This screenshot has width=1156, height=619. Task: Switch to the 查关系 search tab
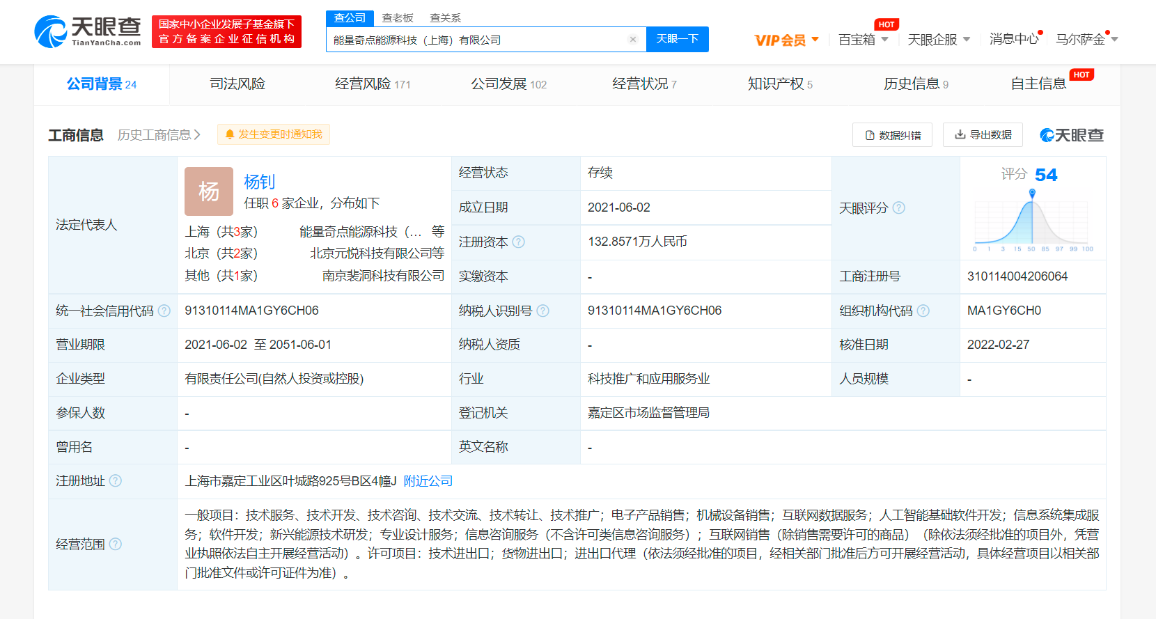point(445,18)
